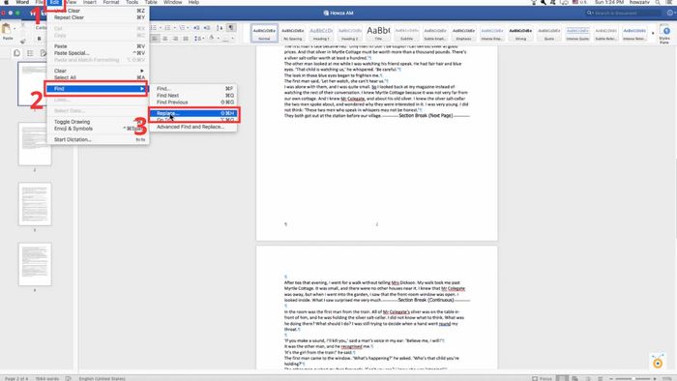This screenshot has height=381, width=677.
Task: Choose Repeat Clear in Edit menu
Action: [98, 17]
